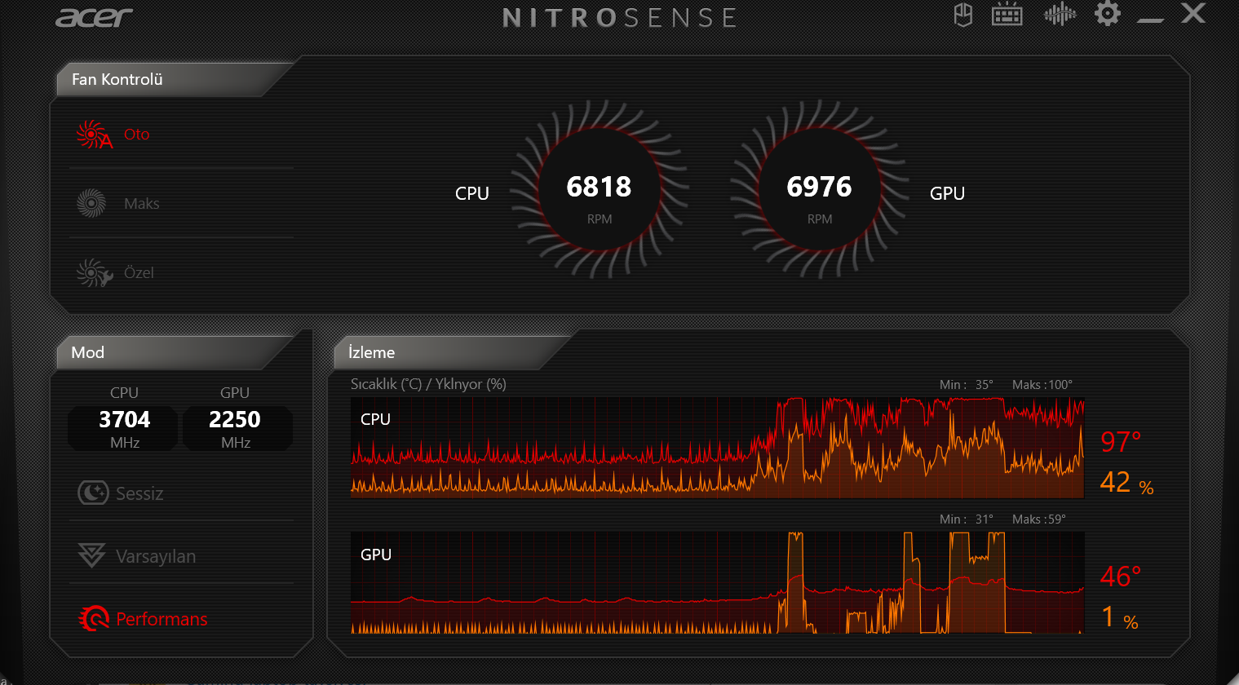Select the Özel fan control mode
Screen dimensions: 1239x685
(x=115, y=272)
